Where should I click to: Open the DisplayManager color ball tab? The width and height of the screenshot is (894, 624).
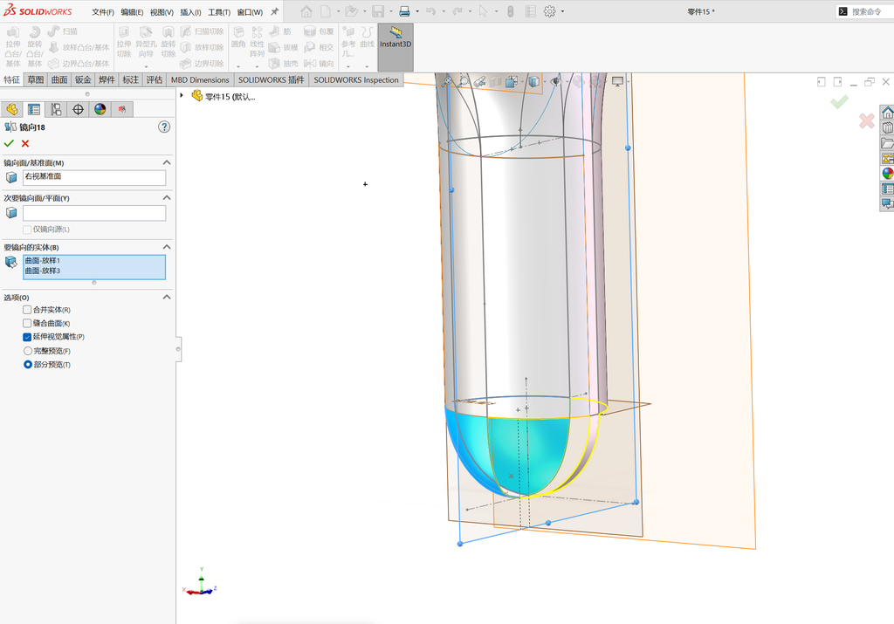pos(100,109)
